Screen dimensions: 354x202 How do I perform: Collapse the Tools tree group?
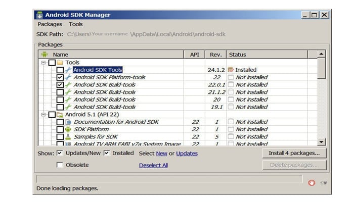43,63
